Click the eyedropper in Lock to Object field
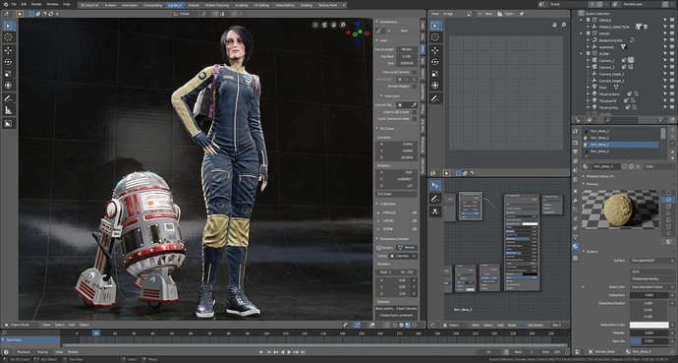 point(415,104)
